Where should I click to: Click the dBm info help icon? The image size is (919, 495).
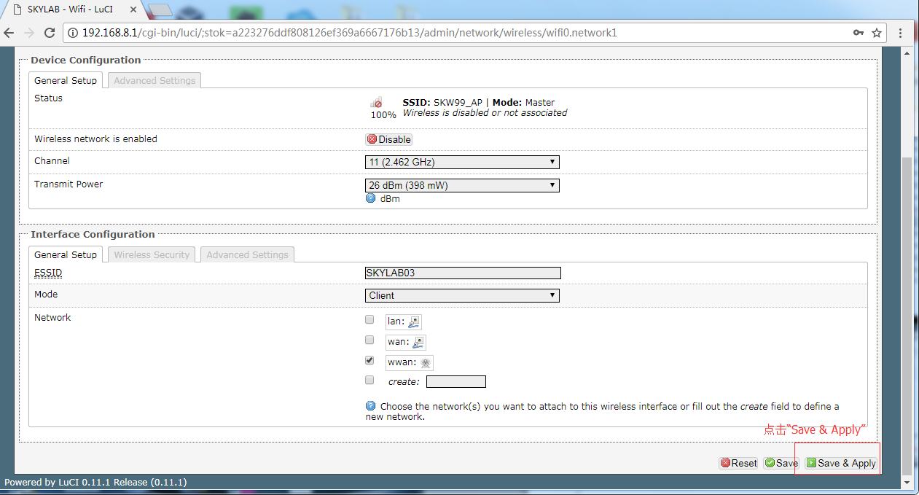[370, 198]
